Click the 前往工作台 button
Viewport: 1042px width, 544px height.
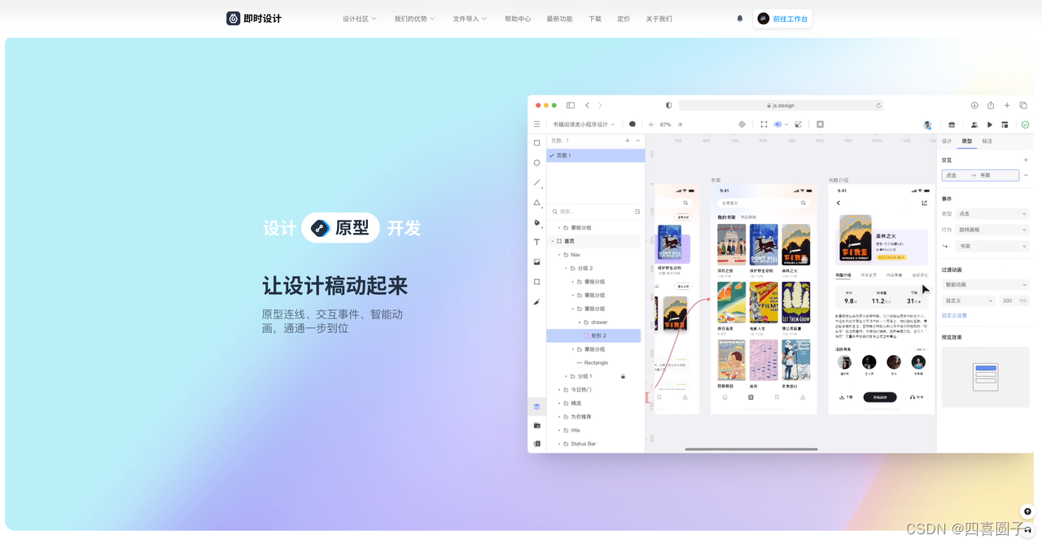(x=782, y=18)
